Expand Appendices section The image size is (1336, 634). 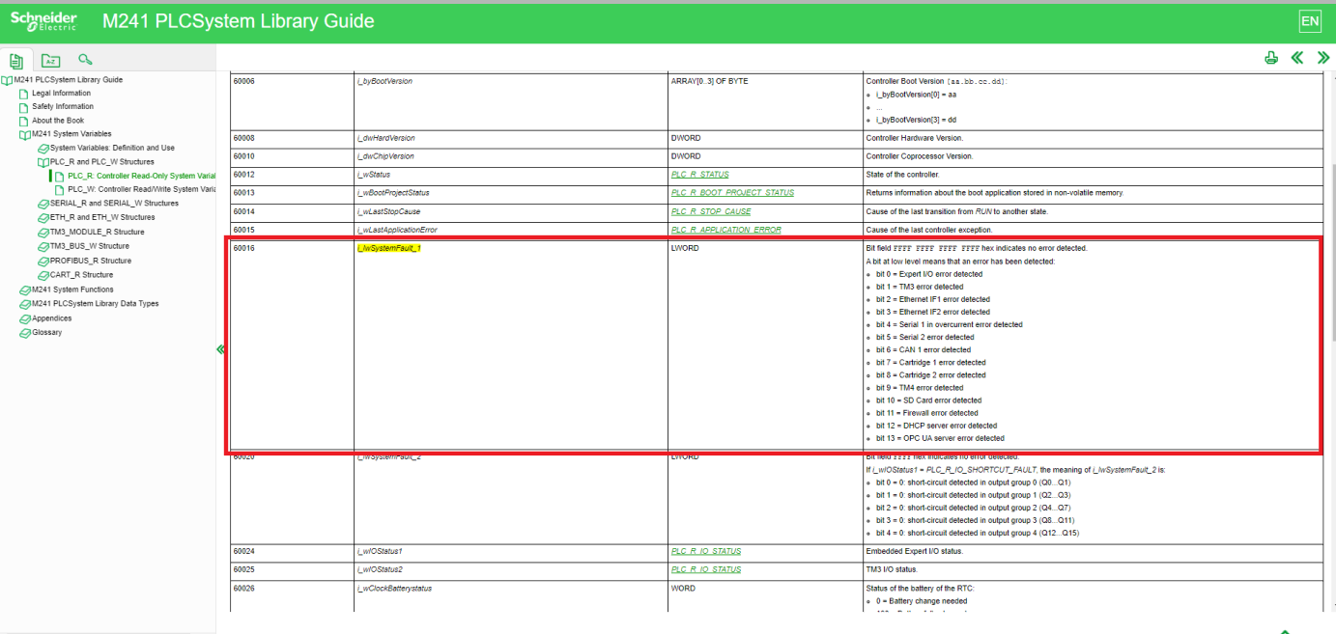(x=25, y=318)
